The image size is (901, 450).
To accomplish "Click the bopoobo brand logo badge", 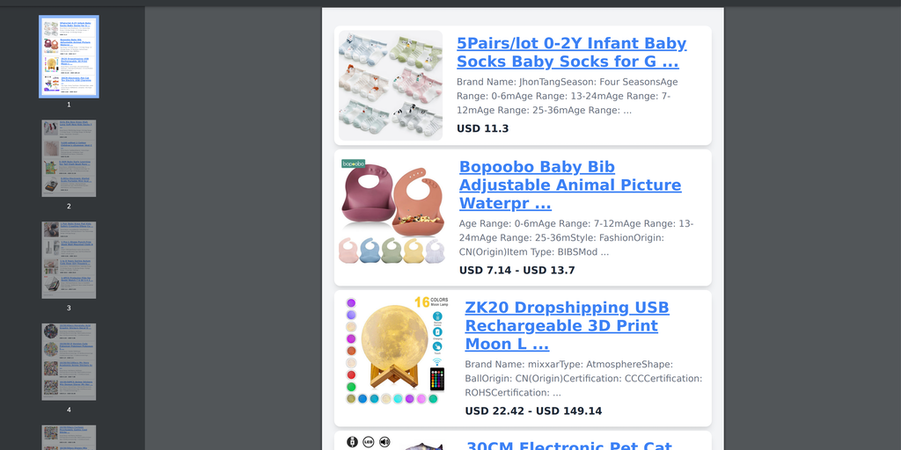I will (x=354, y=163).
